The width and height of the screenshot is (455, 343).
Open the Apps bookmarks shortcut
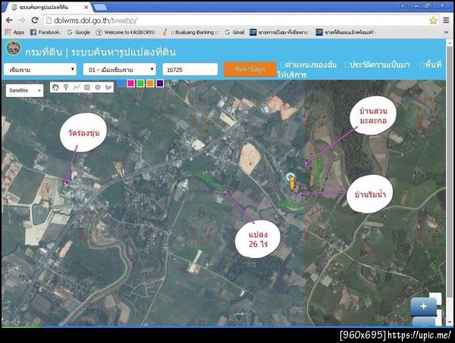pos(14,32)
